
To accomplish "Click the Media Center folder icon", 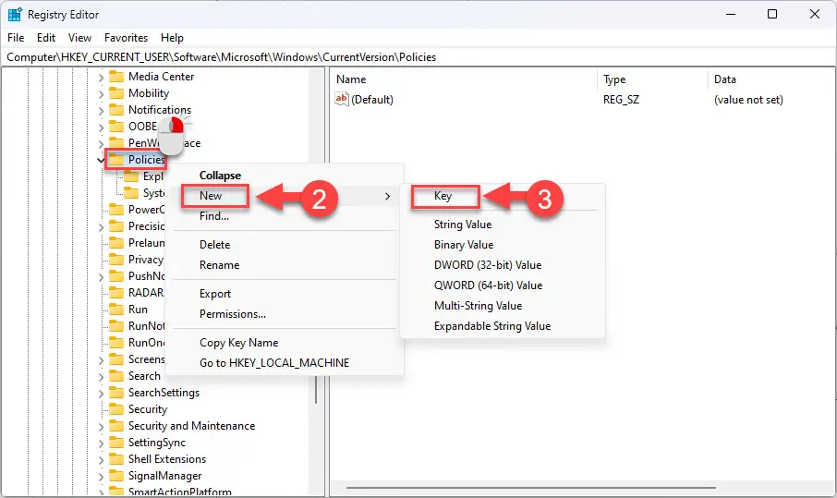I will [x=116, y=77].
